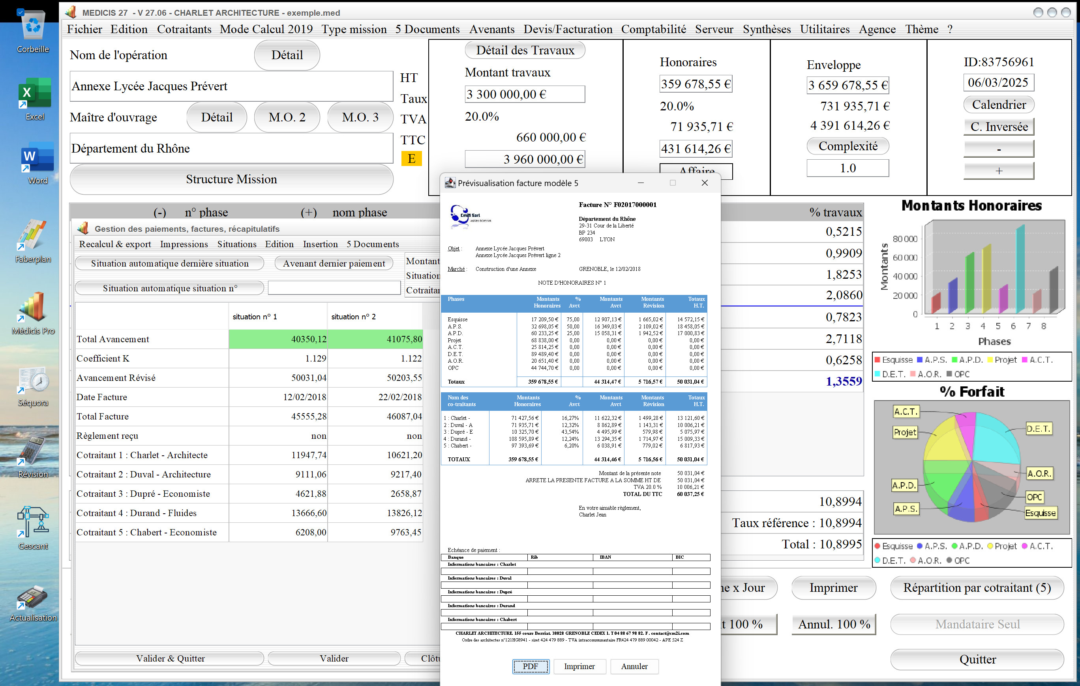Click the plus stepper button under date
The width and height of the screenshot is (1080, 686).
coord(999,171)
